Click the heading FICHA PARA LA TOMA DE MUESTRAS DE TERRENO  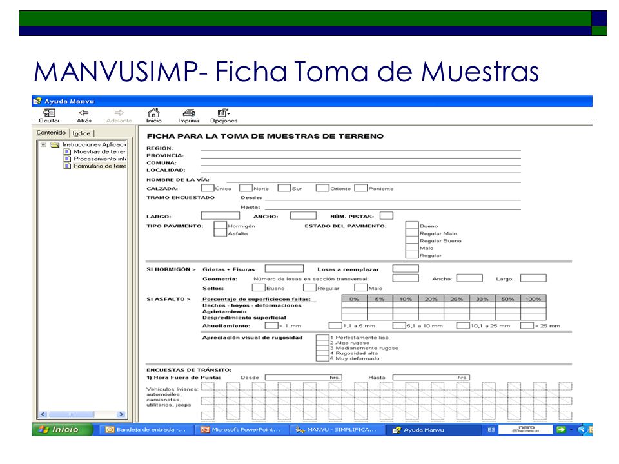click(x=265, y=136)
